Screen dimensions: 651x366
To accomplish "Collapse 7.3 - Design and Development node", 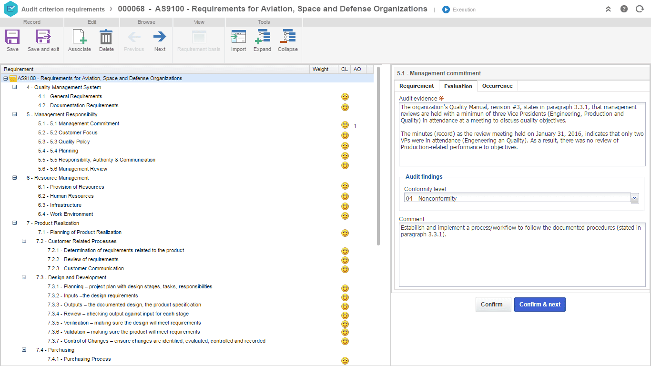I will (x=24, y=277).
